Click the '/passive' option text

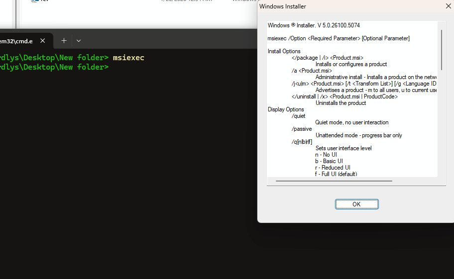302,129
